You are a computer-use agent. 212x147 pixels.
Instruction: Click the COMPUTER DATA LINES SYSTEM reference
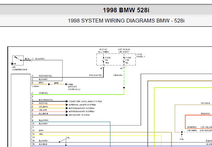pyautogui.click(x=85, y=101)
